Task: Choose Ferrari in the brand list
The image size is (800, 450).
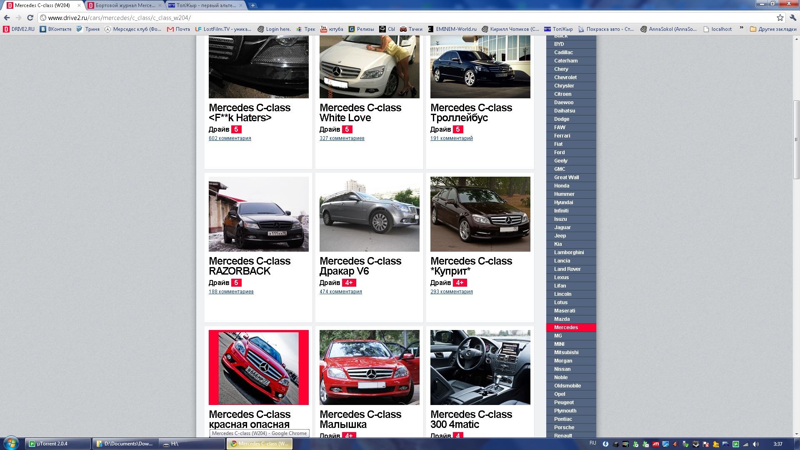Action: 571,136
